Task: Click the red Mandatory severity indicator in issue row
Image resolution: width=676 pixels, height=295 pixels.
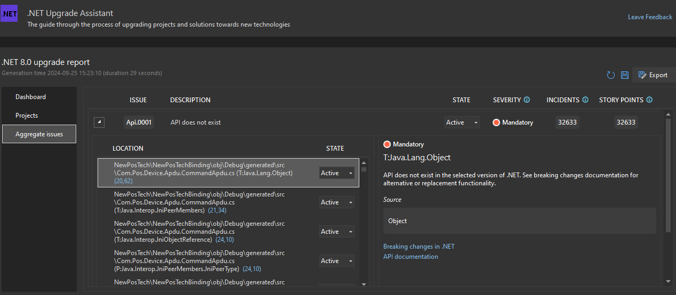Action: click(x=496, y=122)
